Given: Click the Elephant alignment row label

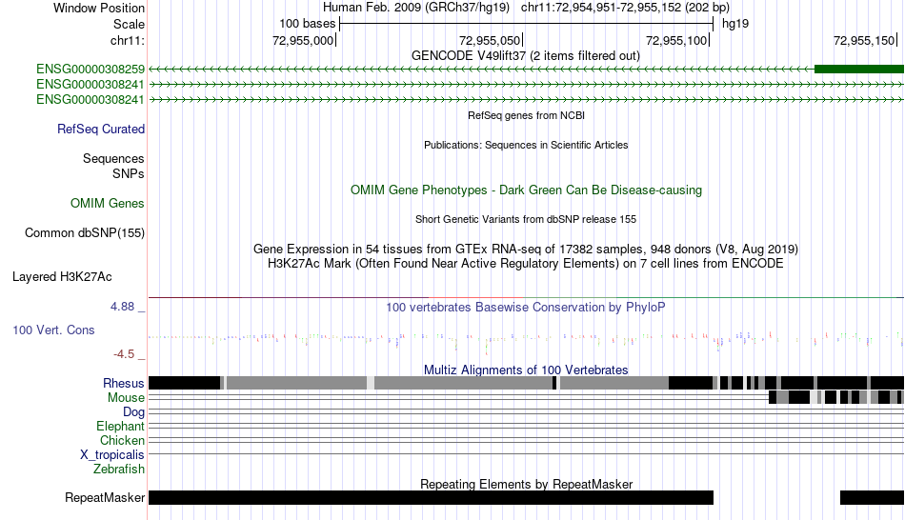Looking at the screenshot, I should 120,427.
